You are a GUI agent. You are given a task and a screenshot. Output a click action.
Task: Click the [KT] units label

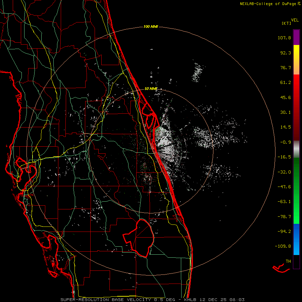coord(286,23)
